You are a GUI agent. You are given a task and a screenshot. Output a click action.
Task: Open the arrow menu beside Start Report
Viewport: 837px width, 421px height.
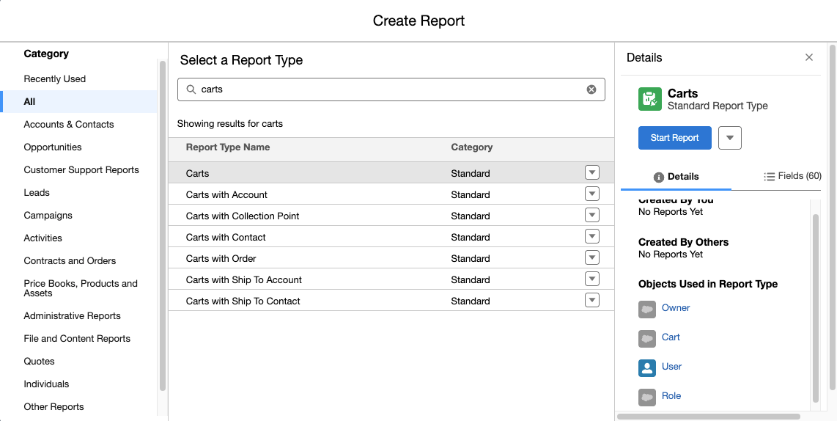pyautogui.click(x=730, y=138)
